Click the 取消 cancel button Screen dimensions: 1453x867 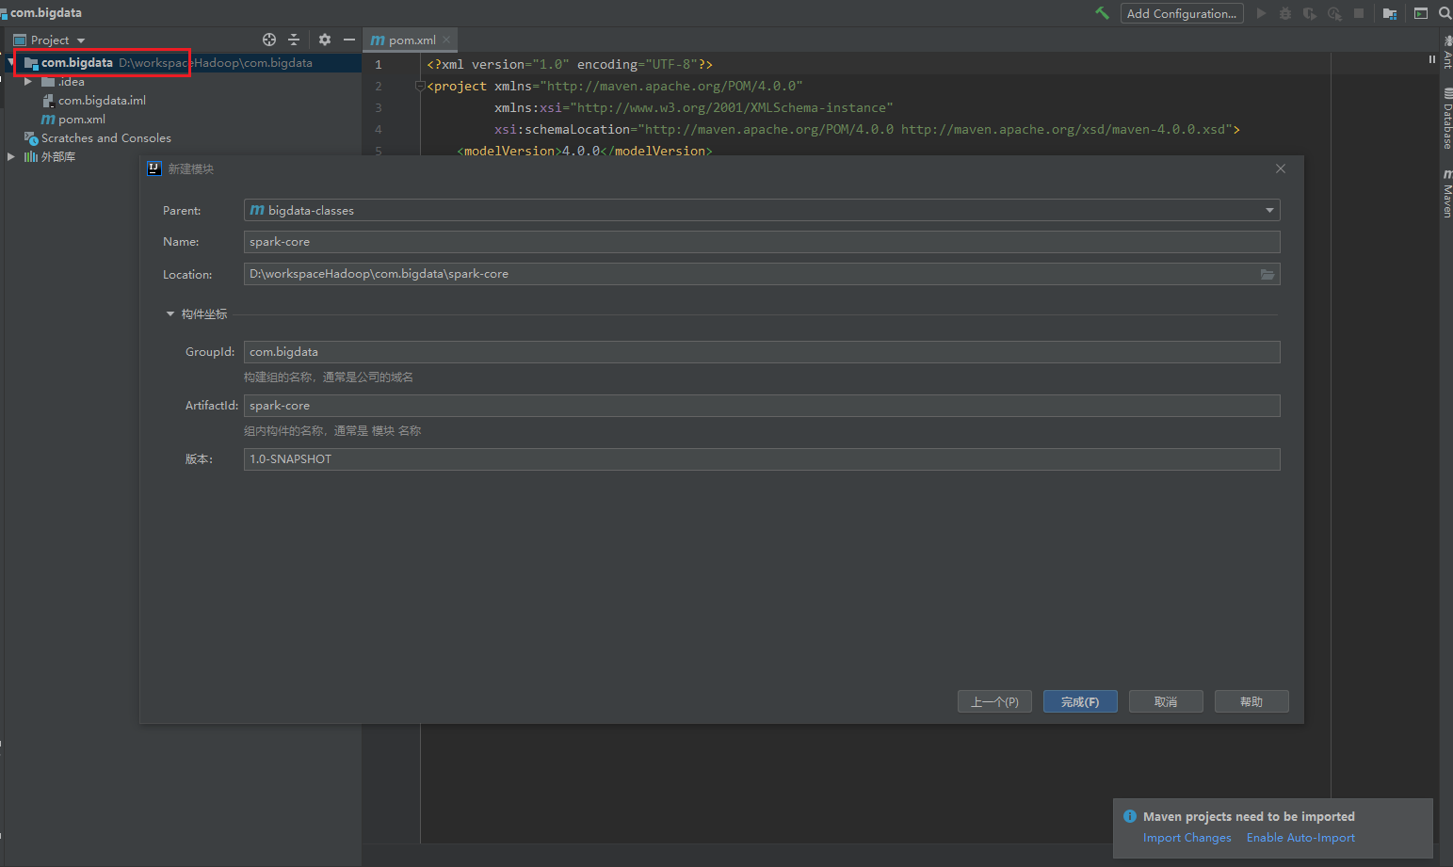[1166, 701]
